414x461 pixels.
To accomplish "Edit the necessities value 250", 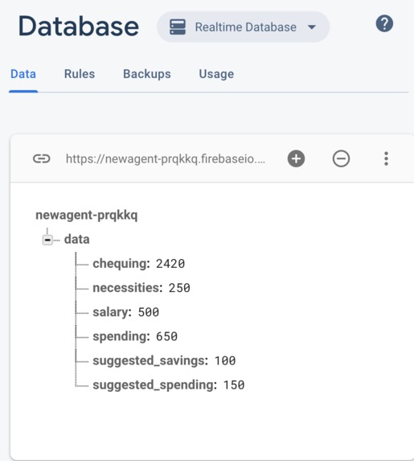I will pos(179,288).
